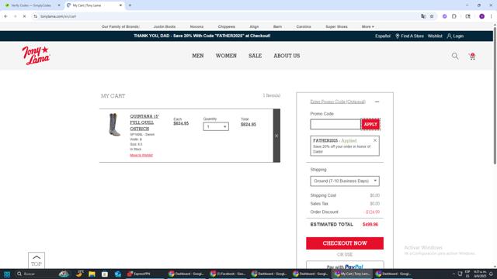This screenshot has height=279, width=497.
Task: Open the Quantity dropdown
Action: (x=216, y=126)
